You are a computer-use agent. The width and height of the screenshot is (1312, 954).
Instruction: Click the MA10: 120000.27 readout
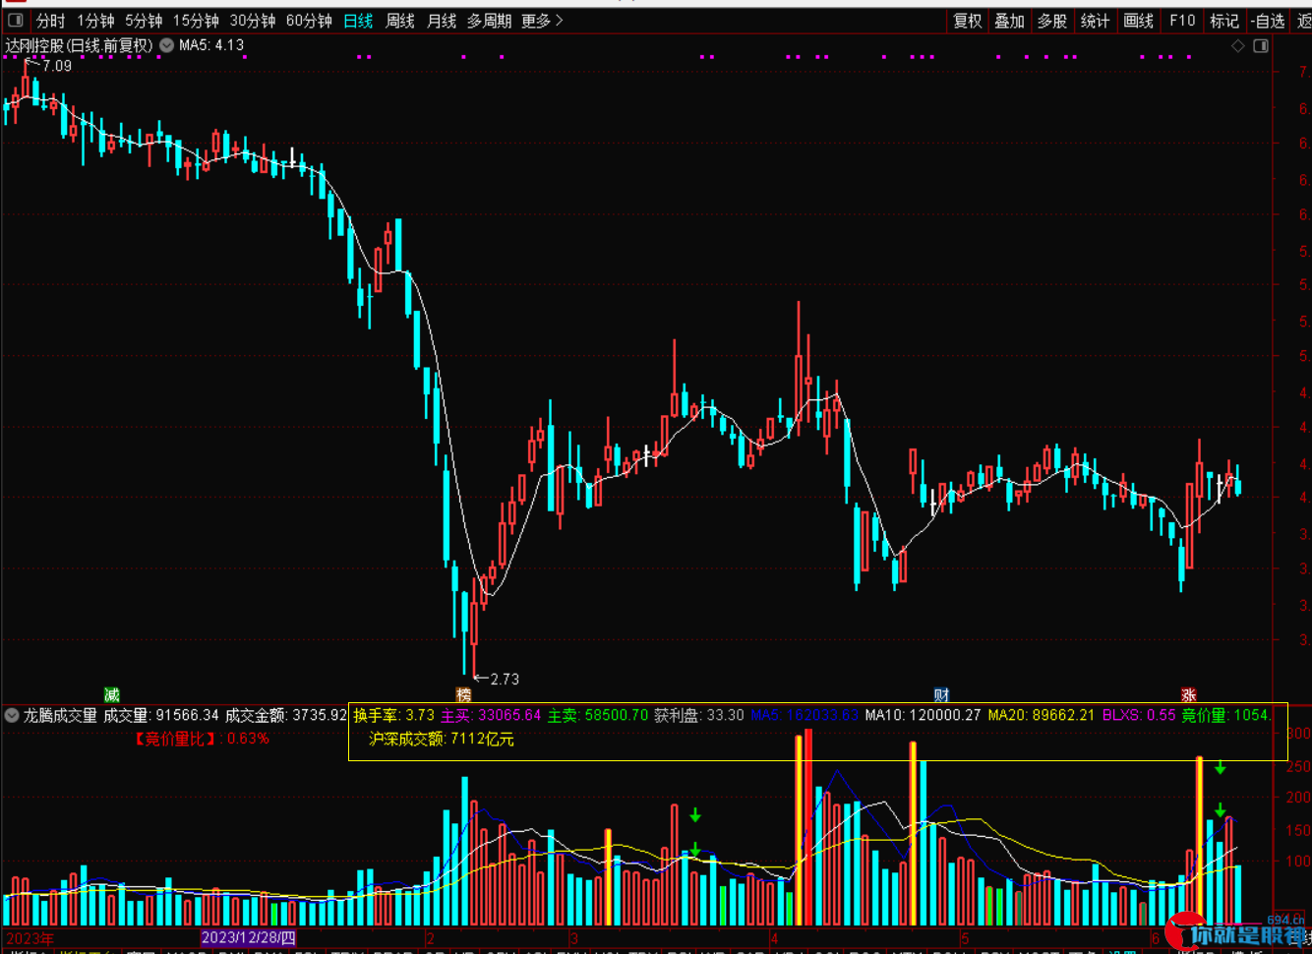pyautogui.click(x=923, y=715)
